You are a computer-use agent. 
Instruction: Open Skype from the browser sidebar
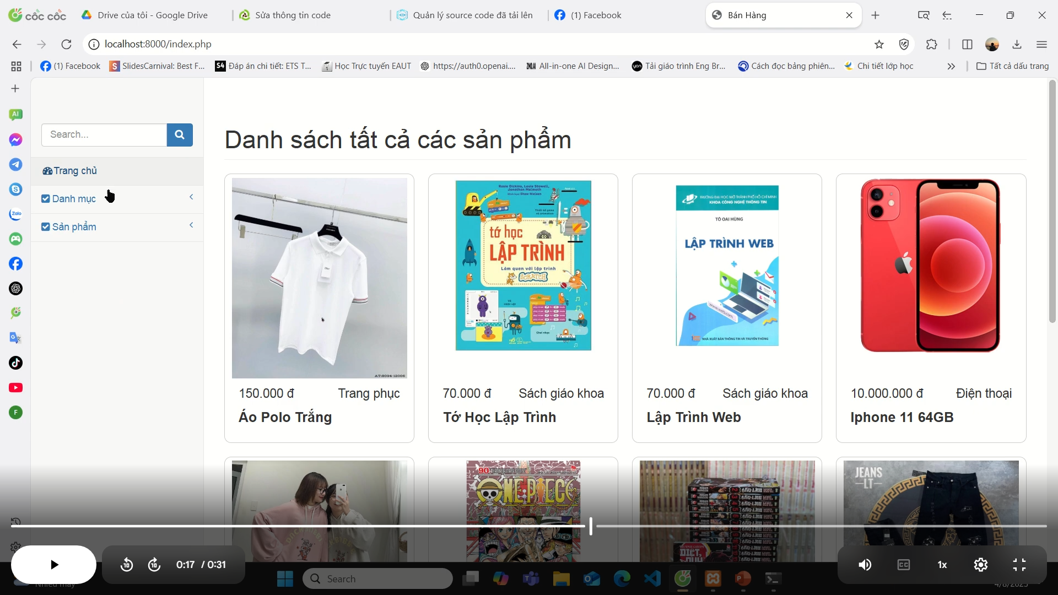coord(15,190)
